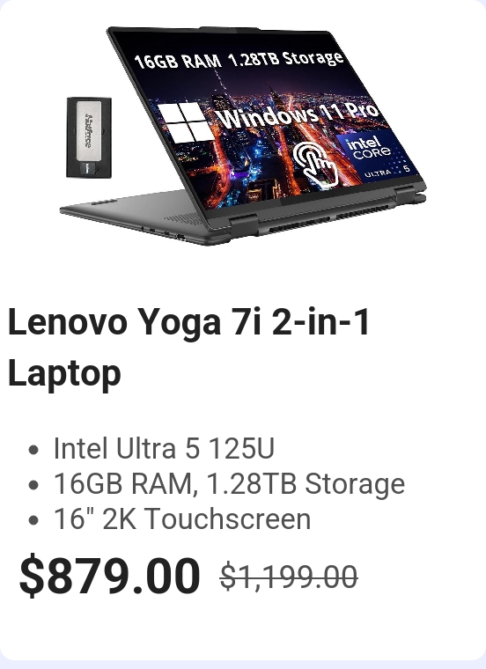Image resolution: width=486 pixels, height=669 pixels.
Task: Click the right hinge of the laptop
Action: tap(408, 195)
